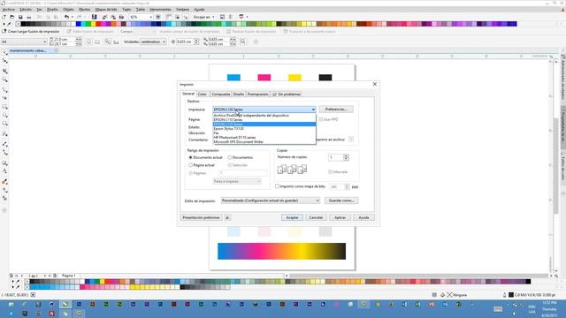Click the New document toolbar icon

pyautogui.click(x=4, y=17)
